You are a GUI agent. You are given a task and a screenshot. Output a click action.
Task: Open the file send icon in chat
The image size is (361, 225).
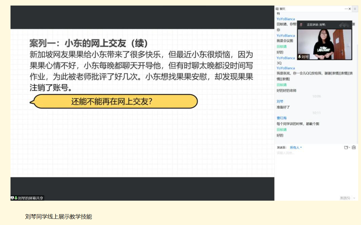[346, 148]
